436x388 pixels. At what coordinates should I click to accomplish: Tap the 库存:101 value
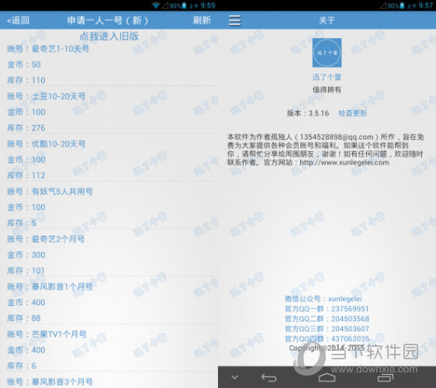[26, 271]
